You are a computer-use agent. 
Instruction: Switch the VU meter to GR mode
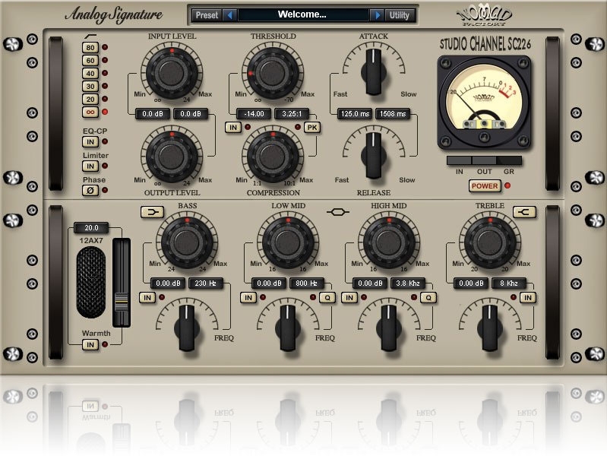point(510,160)
